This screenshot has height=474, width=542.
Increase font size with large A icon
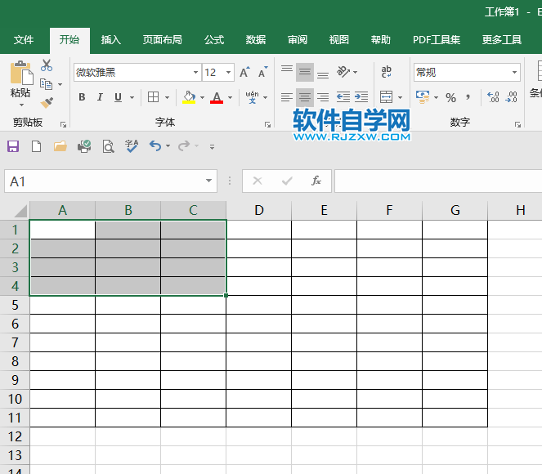click(244, 72)
